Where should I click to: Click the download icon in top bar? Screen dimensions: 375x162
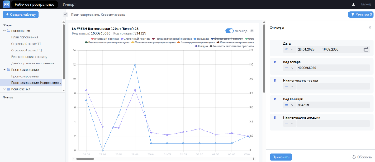click(x=353, y=4)
